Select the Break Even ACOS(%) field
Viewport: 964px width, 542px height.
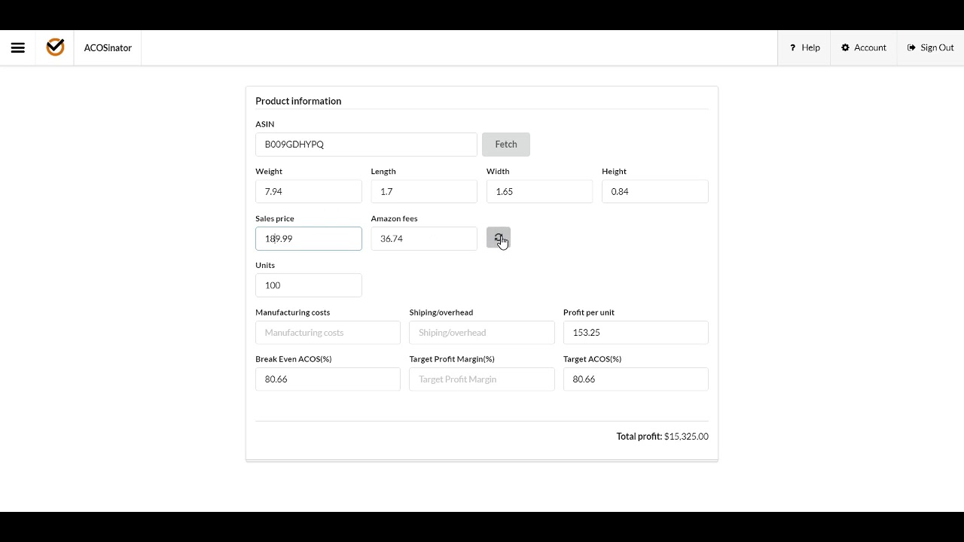pyautogui.click(x=328, y=379)
